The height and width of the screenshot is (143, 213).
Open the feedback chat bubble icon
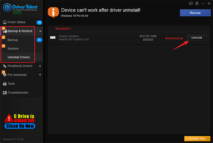[x=191, y=3]
